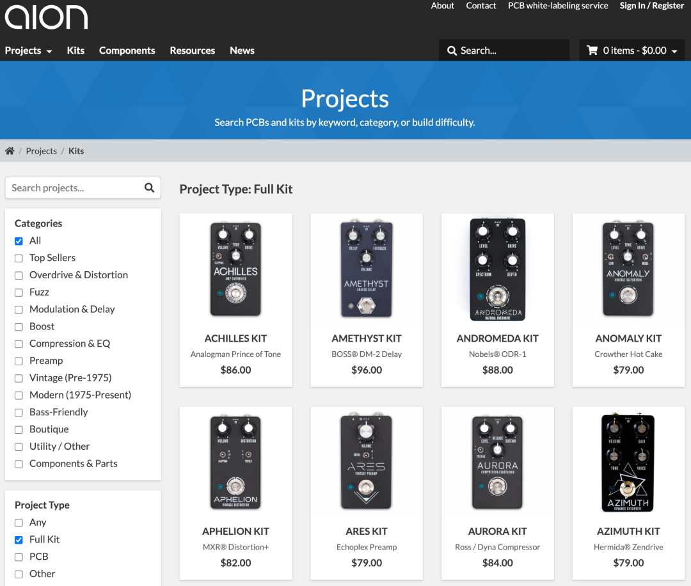Tick the Fuzz category checkbox
This screenshot has width=691, height=586.
[x=19, y=292]
